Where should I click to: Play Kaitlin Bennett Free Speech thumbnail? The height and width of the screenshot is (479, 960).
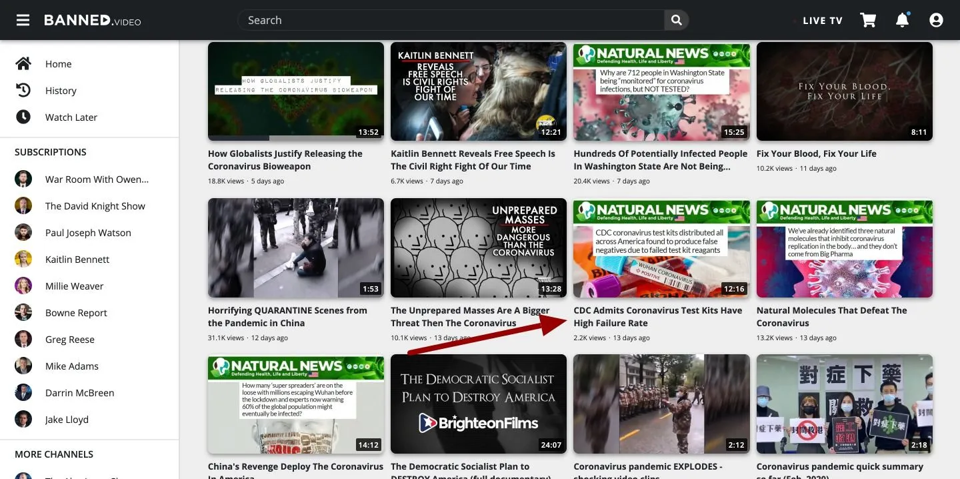tap(479, 91)
